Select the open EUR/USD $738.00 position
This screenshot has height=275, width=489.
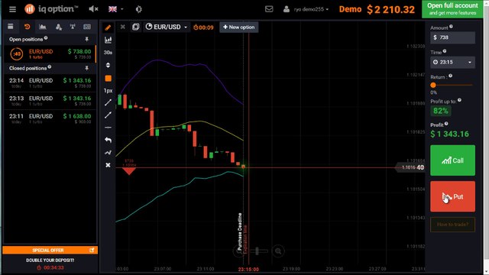tap(50, 54)
